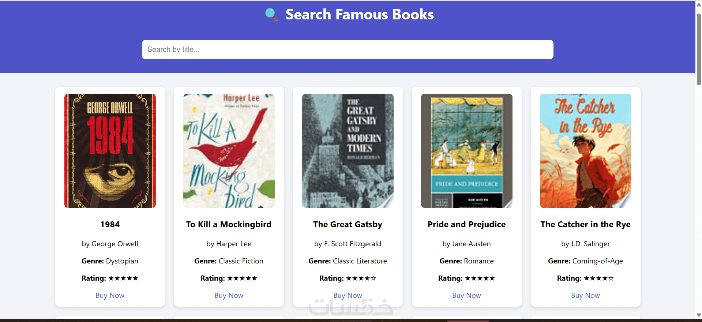This screenshot has height=322, width=702.
Task: Click the To Kill a Mockingbird cover
Action: [x=229, y=151]
